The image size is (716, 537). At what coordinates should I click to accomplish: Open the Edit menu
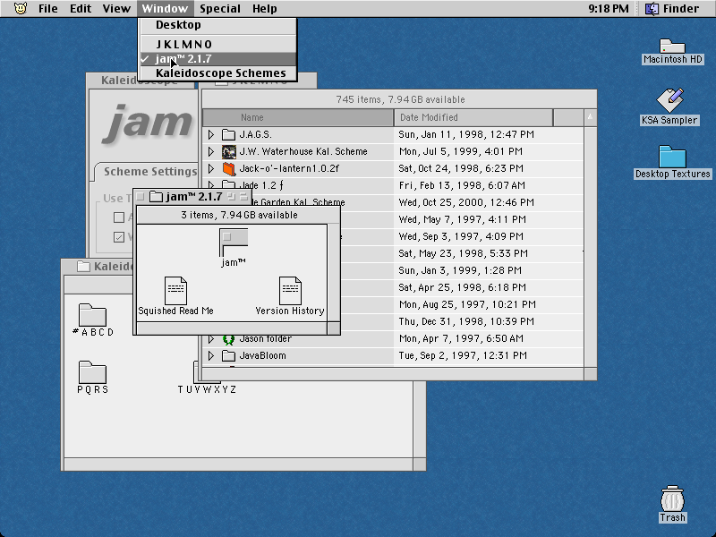tap(81, 8)
